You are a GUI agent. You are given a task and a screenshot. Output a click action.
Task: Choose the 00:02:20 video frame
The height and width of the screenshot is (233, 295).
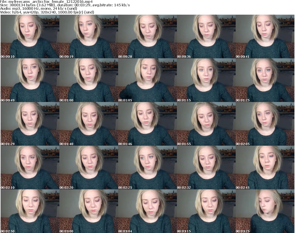pyautogui.click(x=89, y=167)
